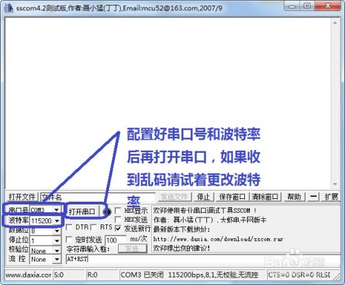Image resolution: width=345 pixels, height=285 pixels.
Task: Click the port status indicator light
Action: click(x=107, y=211)
